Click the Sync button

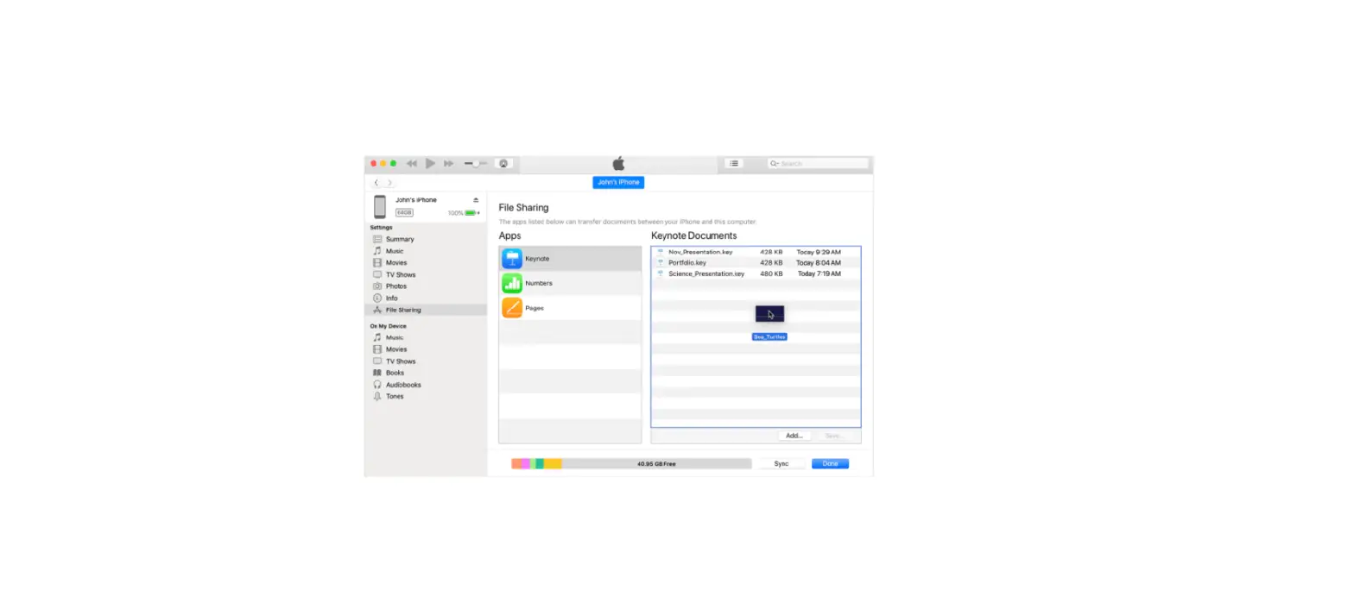point(781,464)
